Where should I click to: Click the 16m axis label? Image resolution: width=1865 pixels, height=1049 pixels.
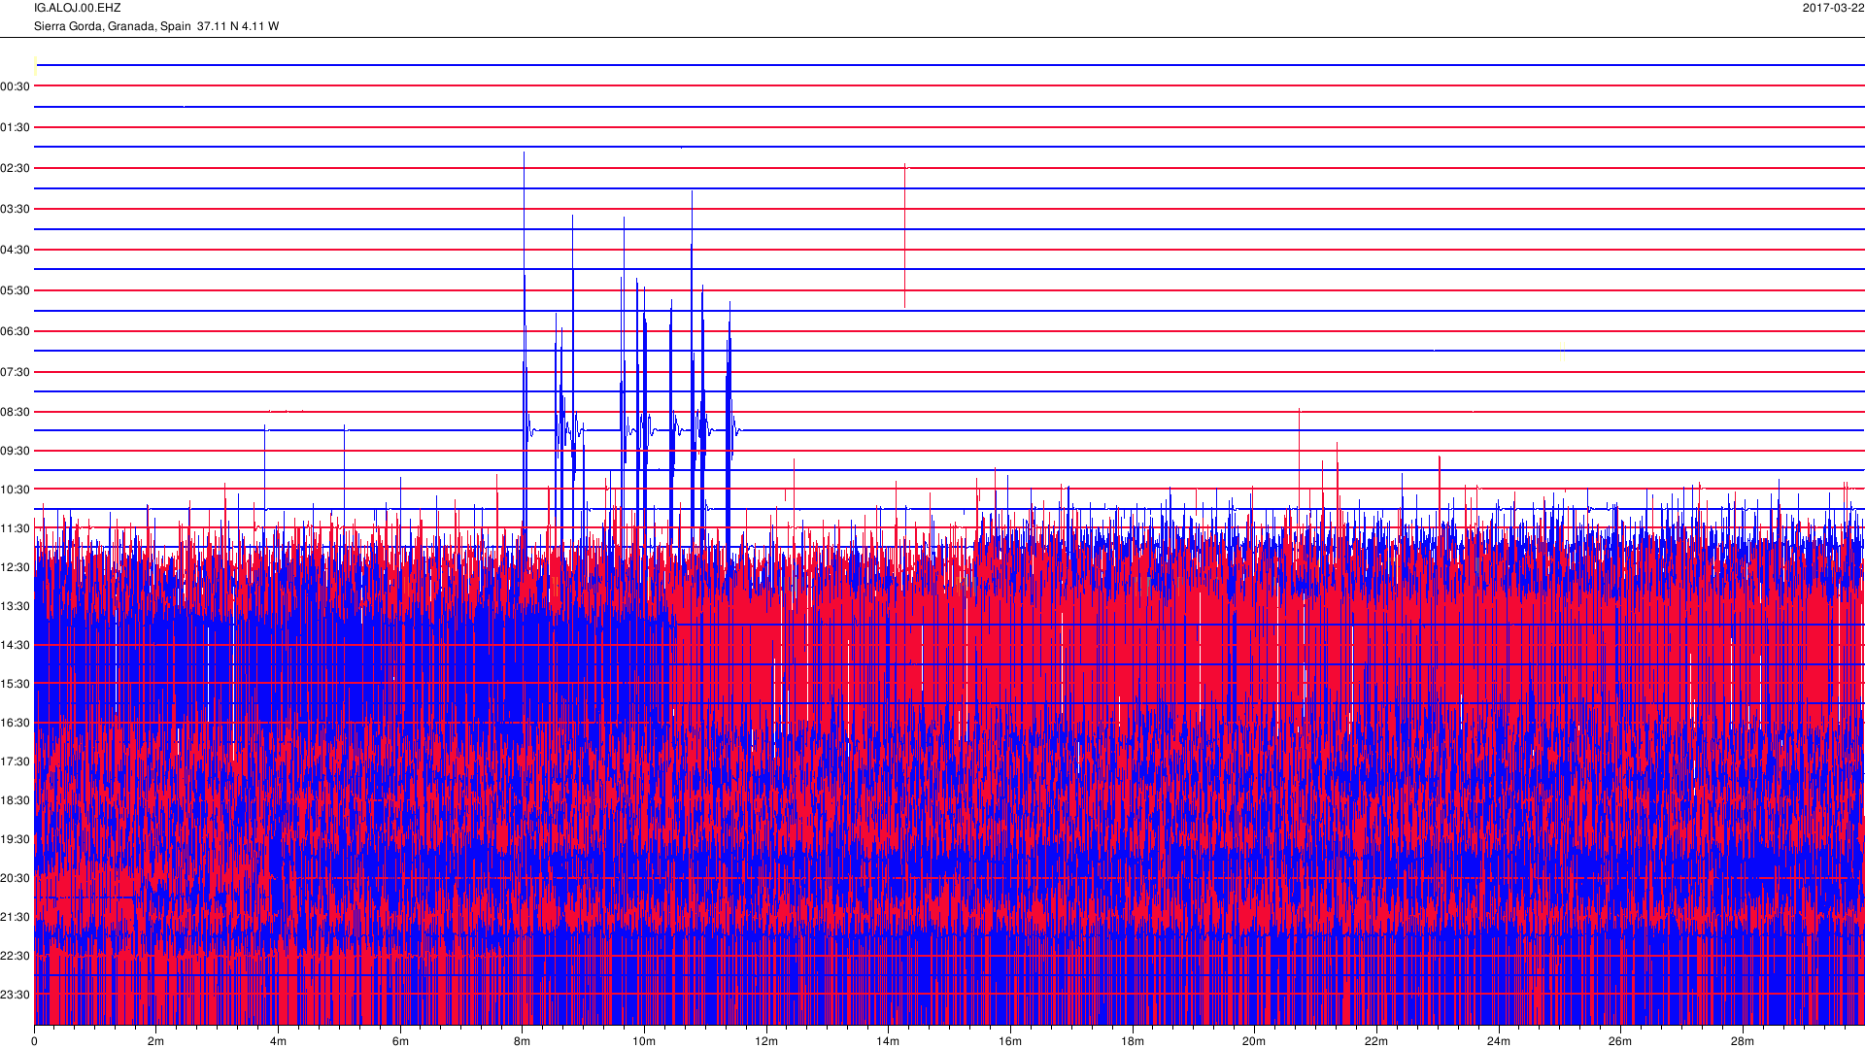[x=1010, y=1041]
